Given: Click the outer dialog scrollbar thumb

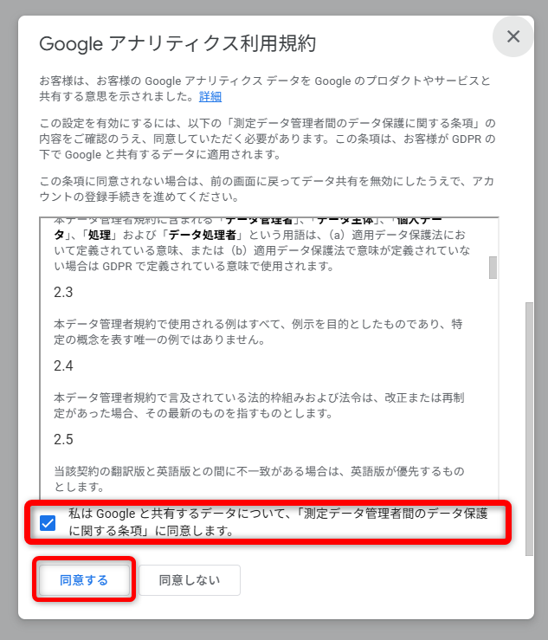Looking at the screenshot, I should [x=529, y=429].
